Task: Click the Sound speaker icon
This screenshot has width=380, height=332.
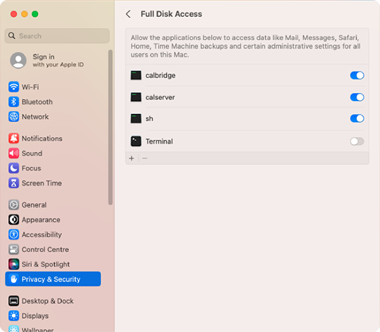Action: [14, 153]
